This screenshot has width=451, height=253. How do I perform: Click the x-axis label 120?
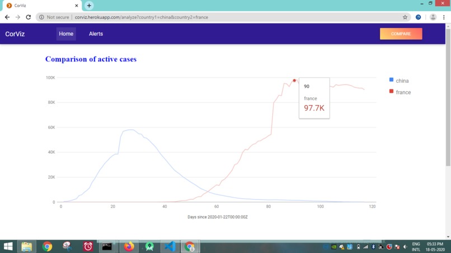pos(372,207)
